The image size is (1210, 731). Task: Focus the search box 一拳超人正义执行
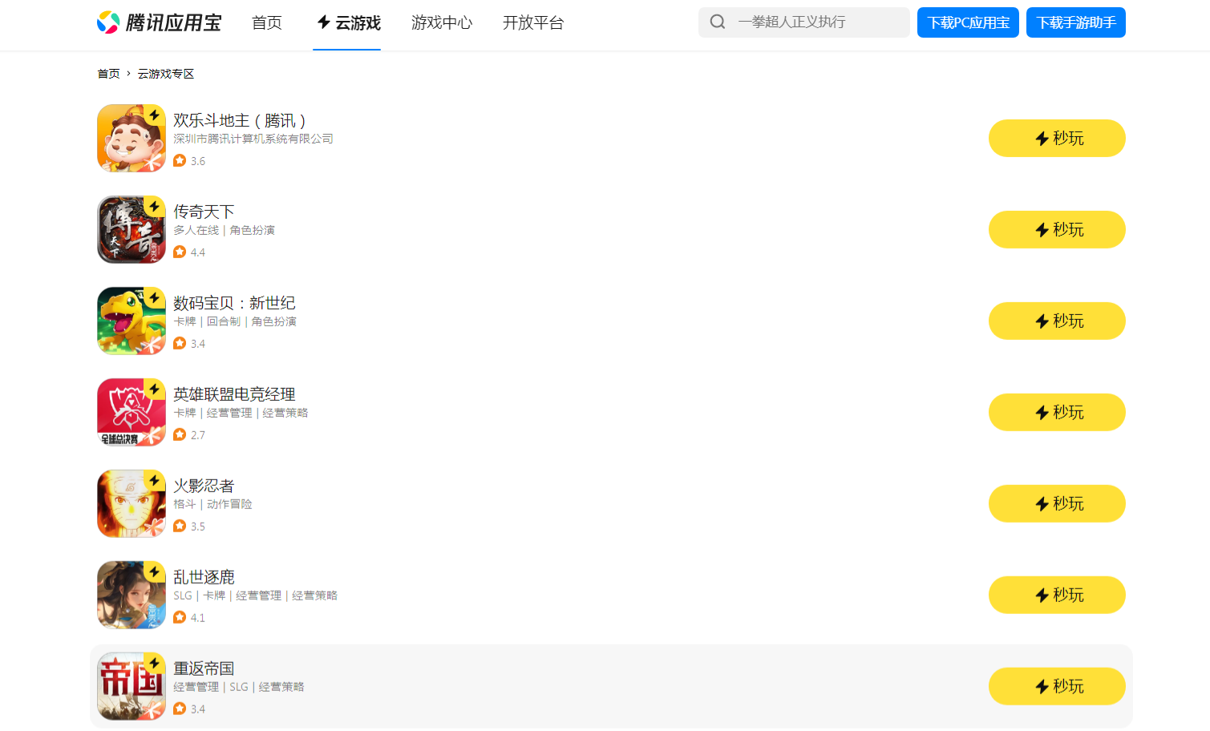[804, 22]
